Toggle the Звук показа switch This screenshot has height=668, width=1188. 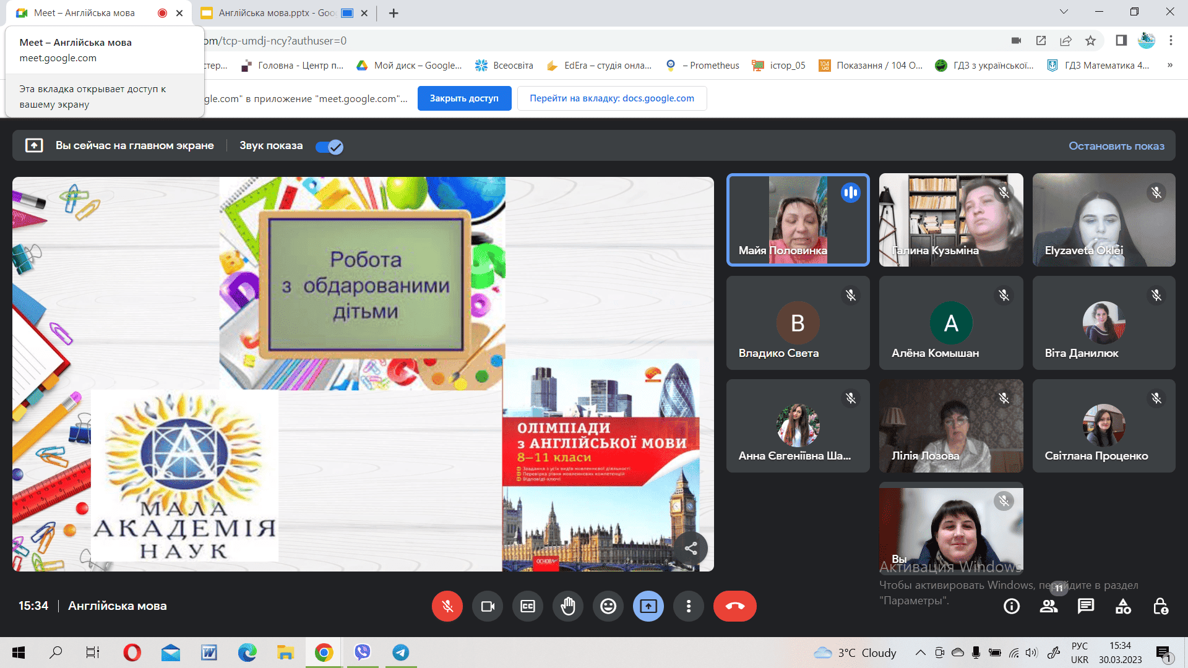[329, 147]
